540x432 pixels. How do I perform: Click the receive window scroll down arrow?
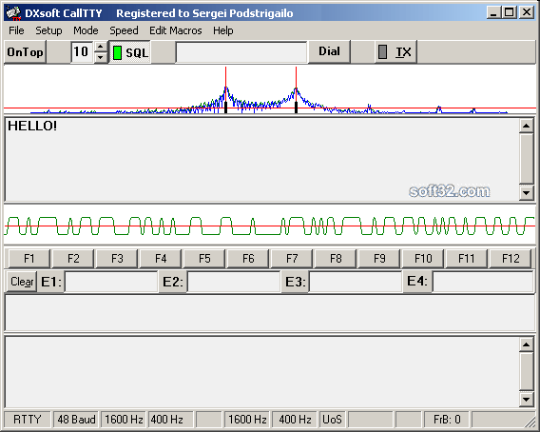527,193
